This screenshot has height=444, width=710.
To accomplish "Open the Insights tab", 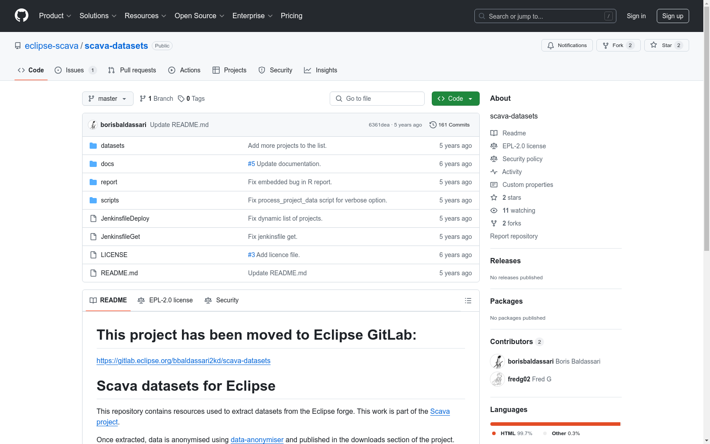I will point(321,70).
